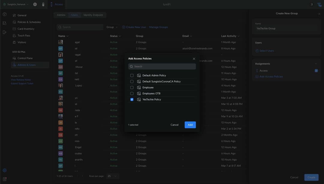
Task: Open the Rows per page dropdown
Action: (112, 176)
